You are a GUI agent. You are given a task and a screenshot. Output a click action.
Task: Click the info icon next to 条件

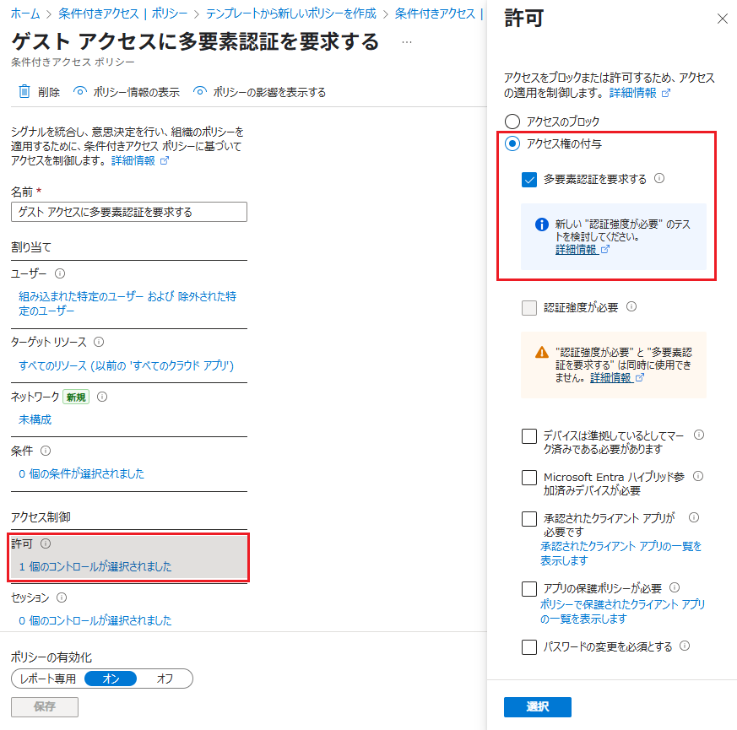(x=46, y=451)
